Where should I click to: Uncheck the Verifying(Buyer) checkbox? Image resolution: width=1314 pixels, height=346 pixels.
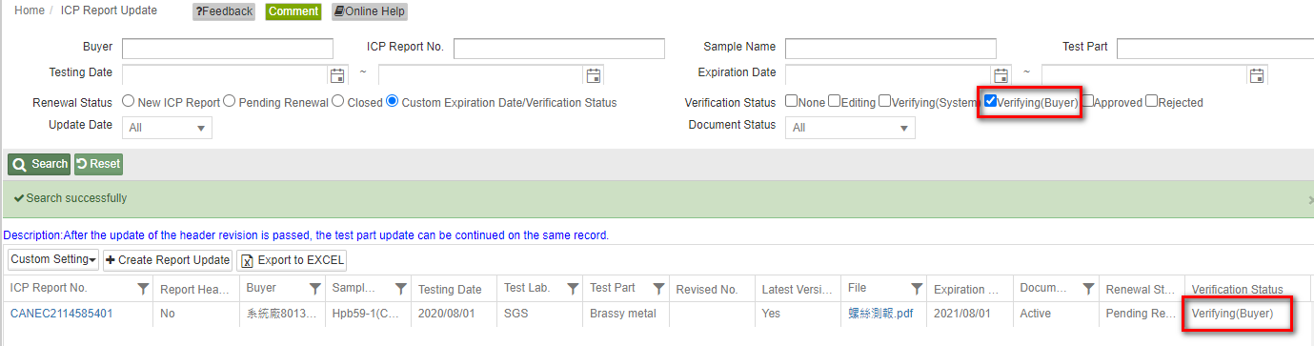coord(990,101)
